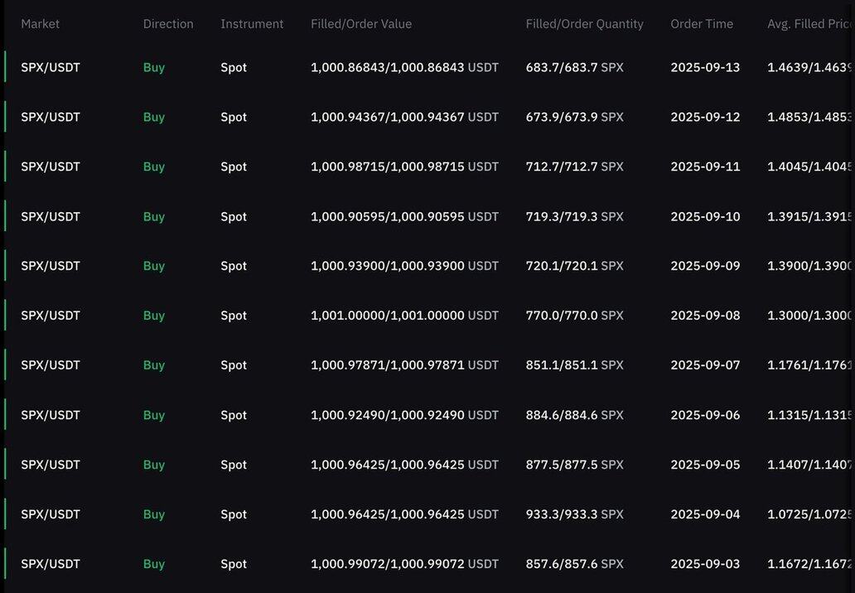Click average filled price 1.4045 cell
855x593 pixels.
tap(811, 166)
